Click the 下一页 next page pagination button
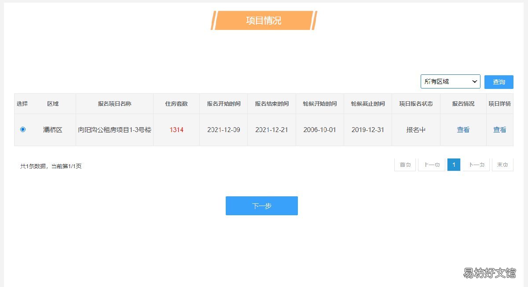The height and width of the screenshot is (287, 528). click(476, 165)
